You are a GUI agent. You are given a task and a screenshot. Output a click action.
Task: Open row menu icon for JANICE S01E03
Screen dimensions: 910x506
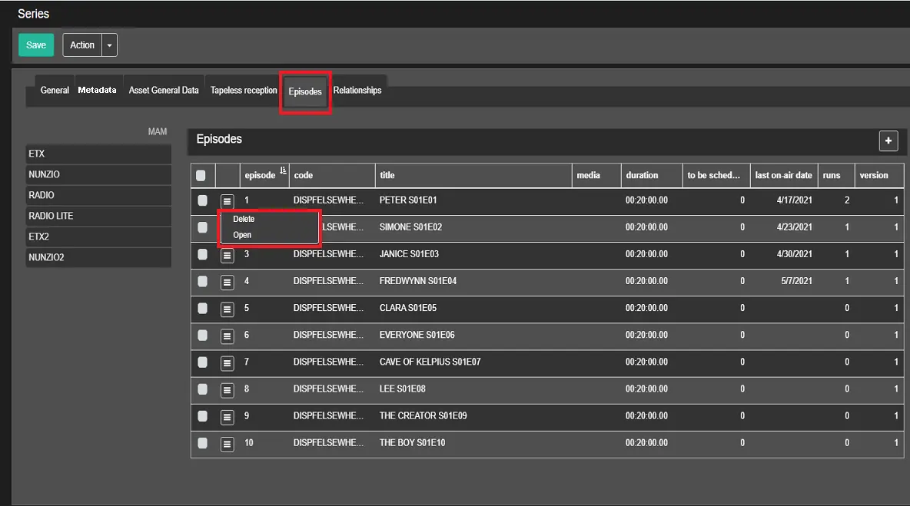point(227,255)
